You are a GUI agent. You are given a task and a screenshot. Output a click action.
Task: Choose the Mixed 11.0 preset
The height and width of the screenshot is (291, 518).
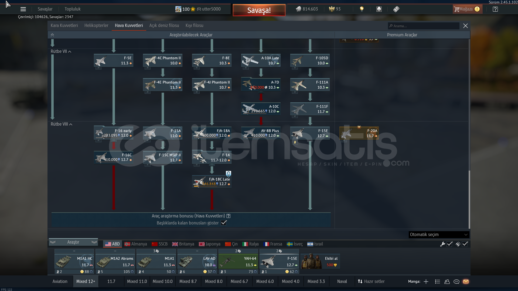point(137,282)
